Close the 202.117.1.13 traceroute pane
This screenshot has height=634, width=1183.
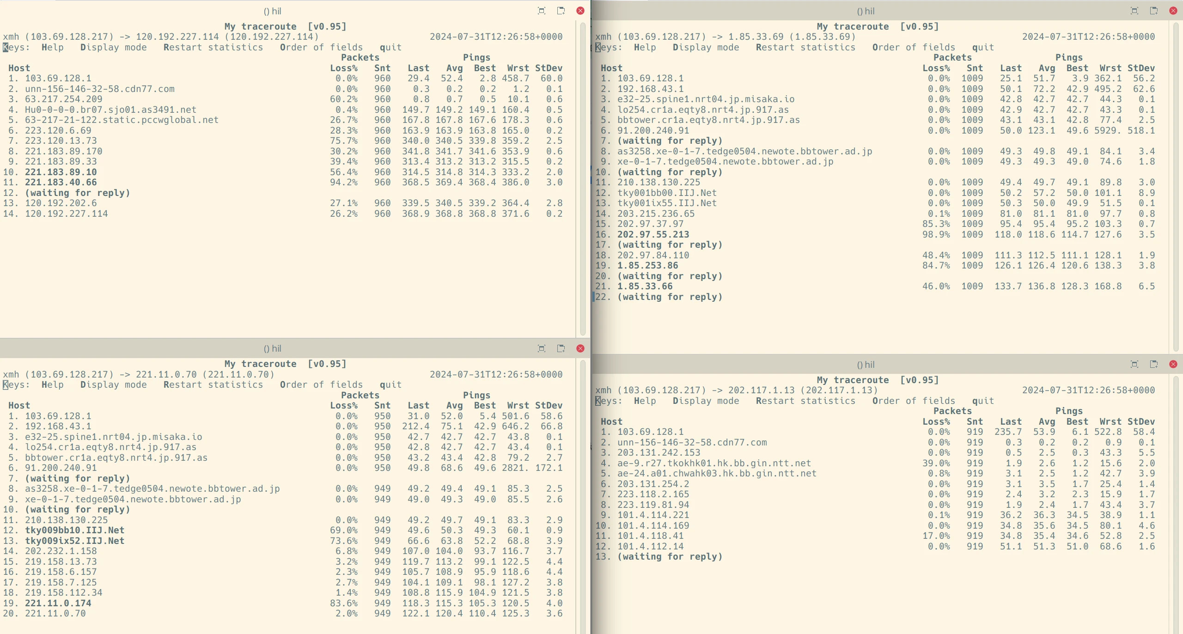1173,364
